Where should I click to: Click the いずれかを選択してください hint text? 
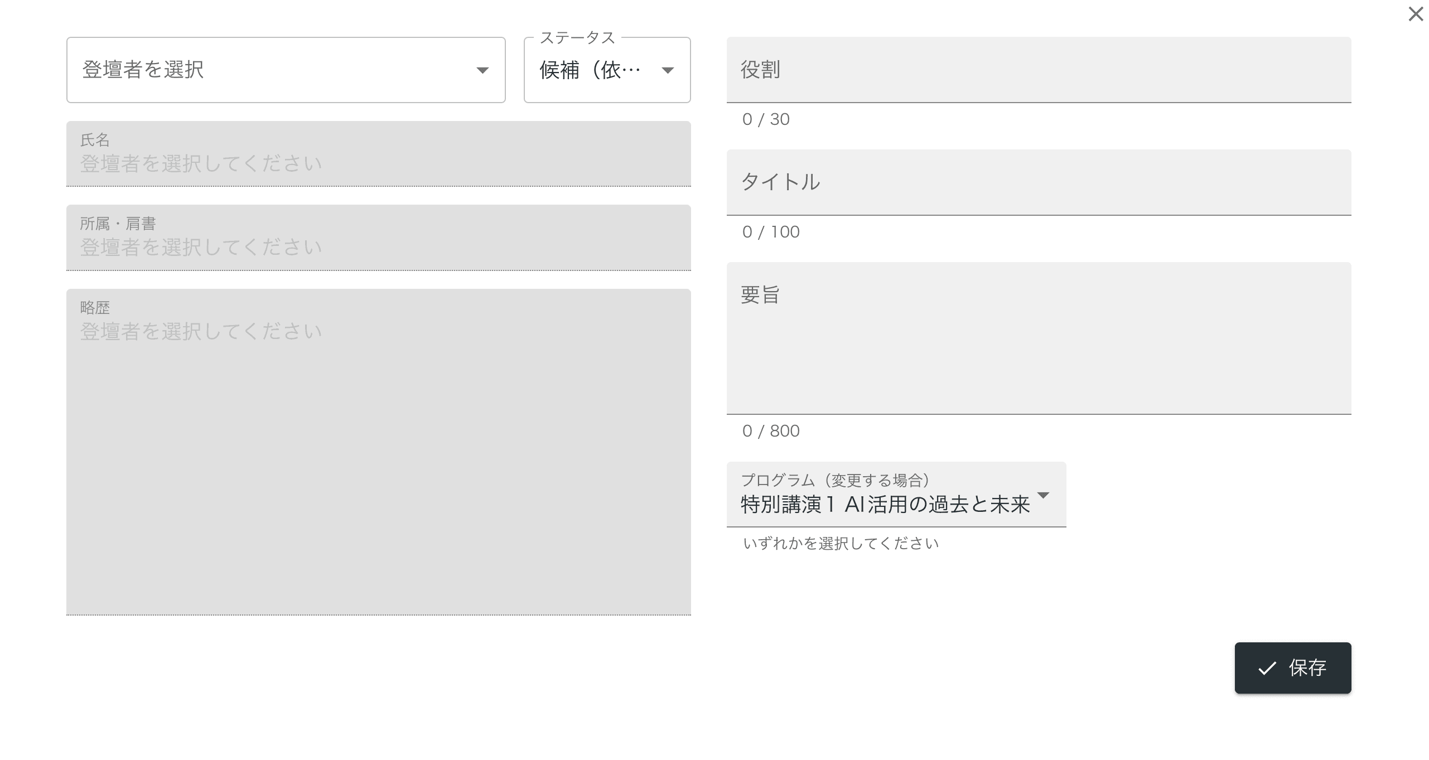[841, 544]
